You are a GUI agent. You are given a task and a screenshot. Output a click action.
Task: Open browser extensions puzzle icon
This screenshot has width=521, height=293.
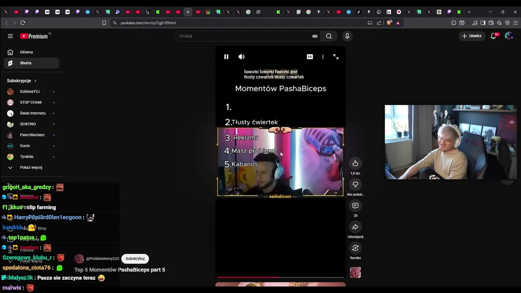pos(454,23)
